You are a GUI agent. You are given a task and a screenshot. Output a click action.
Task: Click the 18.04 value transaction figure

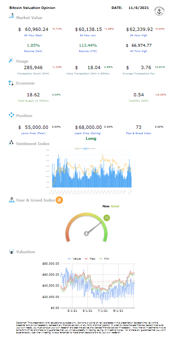pyautogui.click(x=94, y=67)
